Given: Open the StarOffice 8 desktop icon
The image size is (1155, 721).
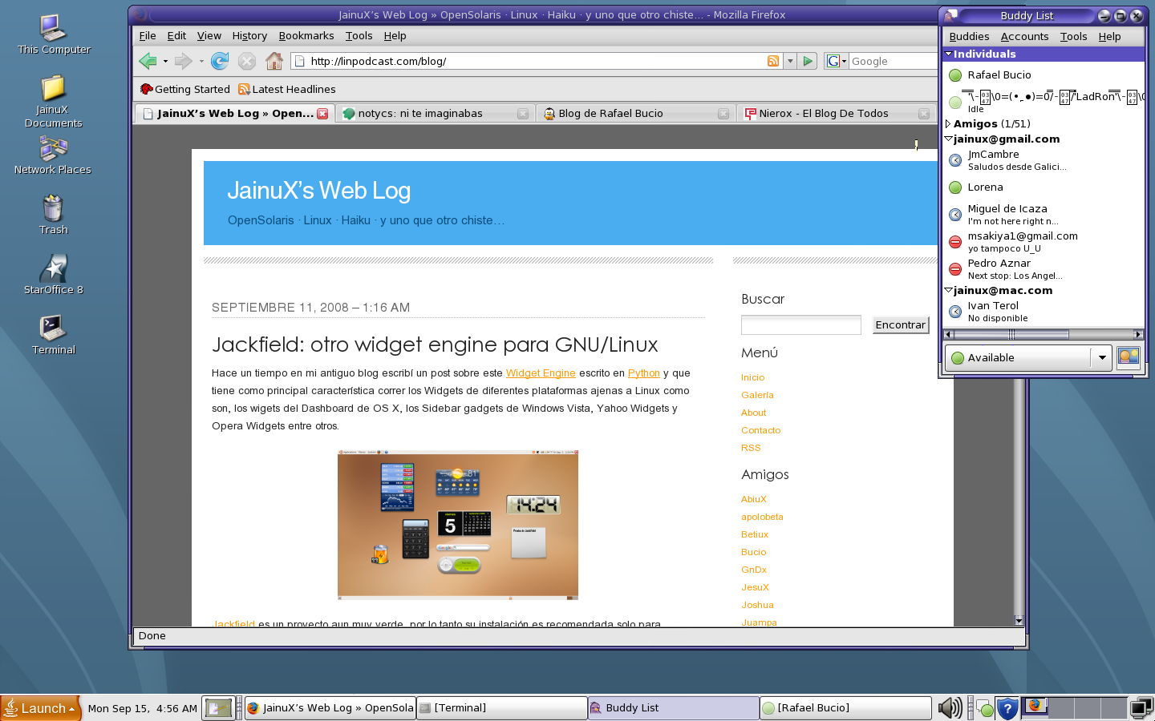Looking at the screenshot, I should (53, 274).
